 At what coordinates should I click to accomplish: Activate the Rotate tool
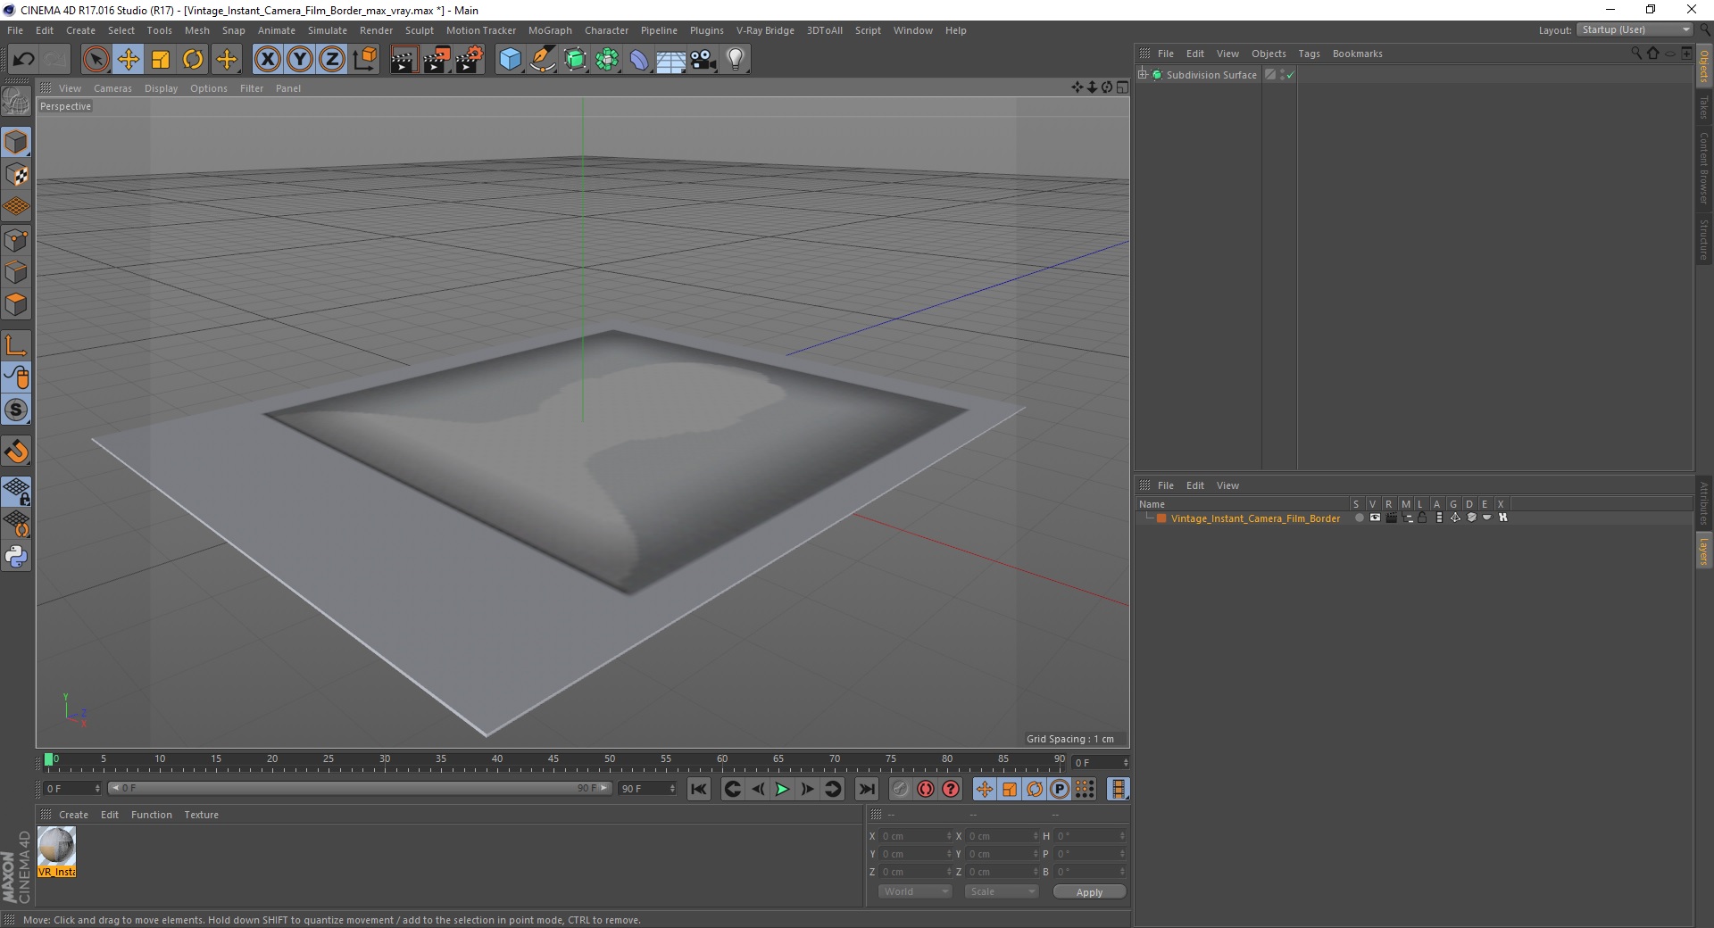[x=193, y=60]
